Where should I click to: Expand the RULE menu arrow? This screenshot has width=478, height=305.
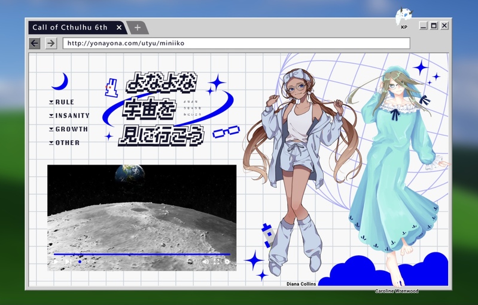click(x=51, y=102)
